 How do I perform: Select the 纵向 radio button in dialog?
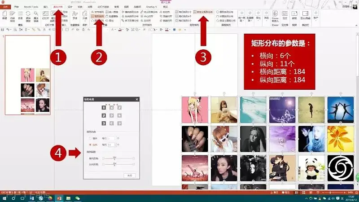(x=89, y=145)
